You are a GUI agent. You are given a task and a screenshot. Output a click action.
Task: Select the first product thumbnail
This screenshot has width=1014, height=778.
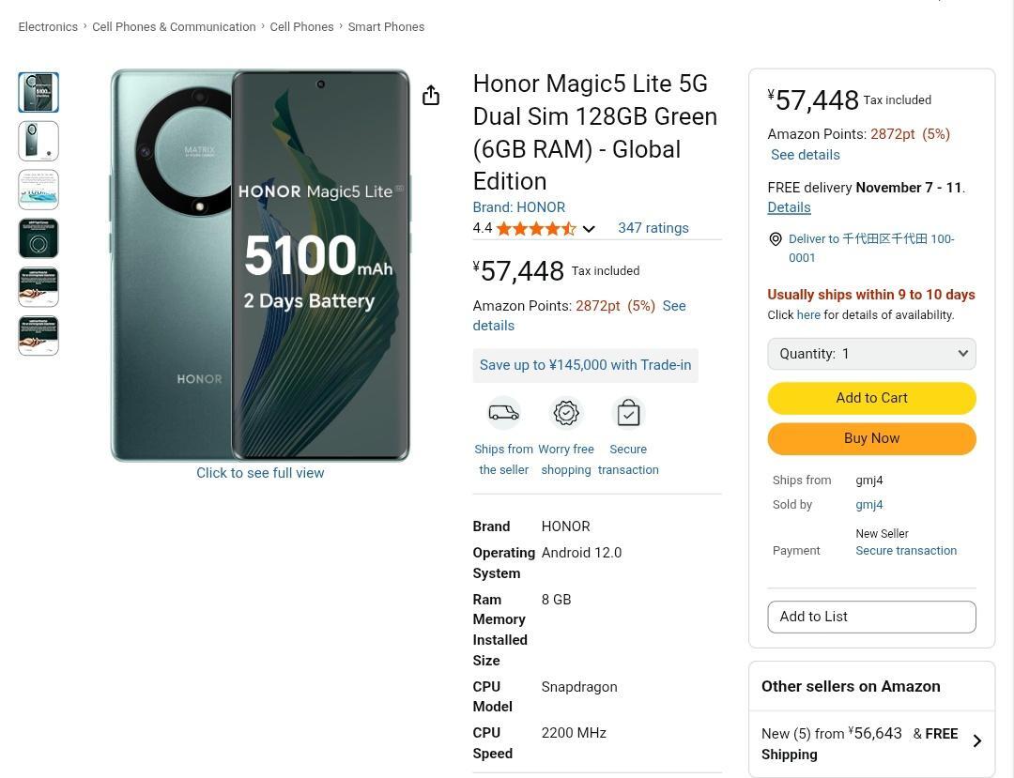[x=38, y=92]
